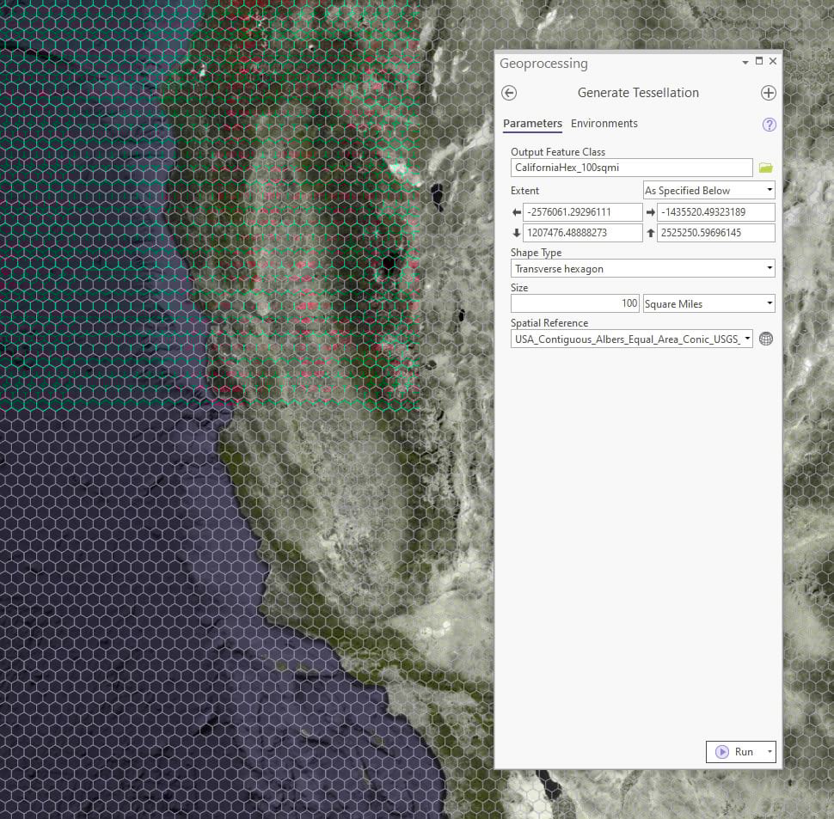Open the Geoprocessing pane options arrow
This screenshot has width=834, height=819.
pyautogui.click(x=745, y=62)
